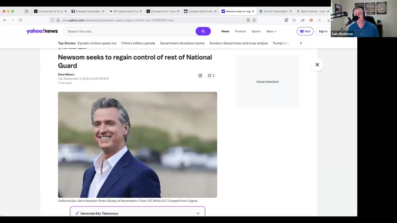Click the 'Tue, September 2, 2025' date text
Screen dimensions: 397x223
(x=83, y=79)
